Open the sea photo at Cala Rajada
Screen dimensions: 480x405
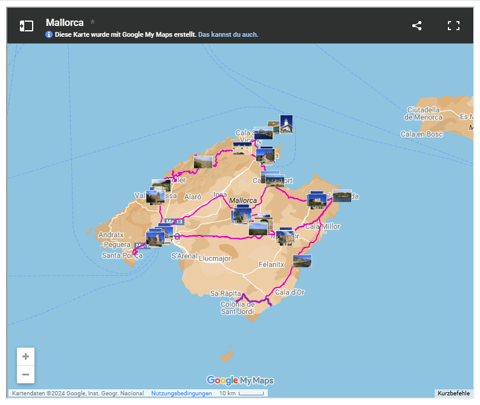[x=342, y=196]
